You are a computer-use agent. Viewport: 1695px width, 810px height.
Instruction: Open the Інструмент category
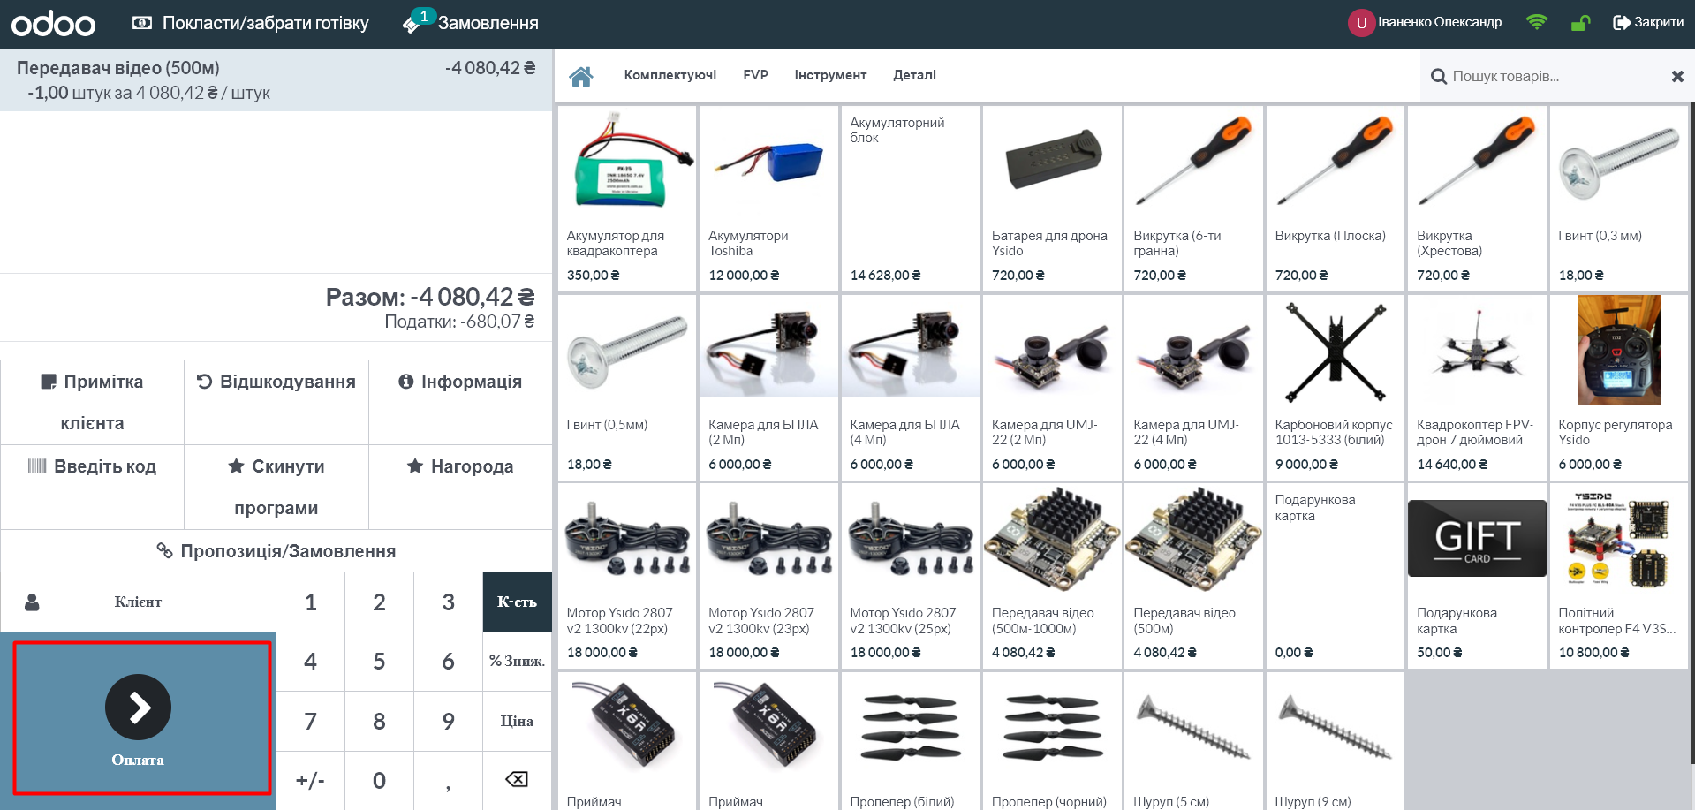pyautogui.click(x=829, y=76)
